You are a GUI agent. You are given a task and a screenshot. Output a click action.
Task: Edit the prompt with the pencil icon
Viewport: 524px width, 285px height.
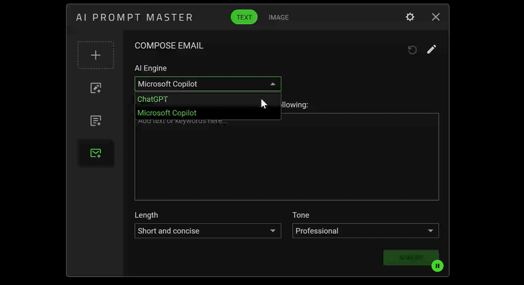click(x=431, y=50)
